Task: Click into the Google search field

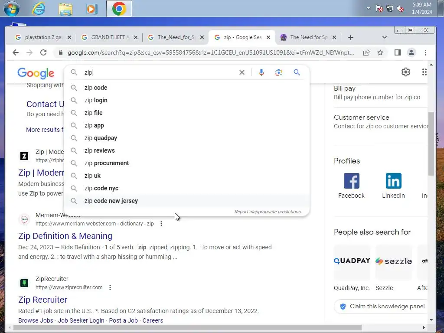Action: [160, 72]
